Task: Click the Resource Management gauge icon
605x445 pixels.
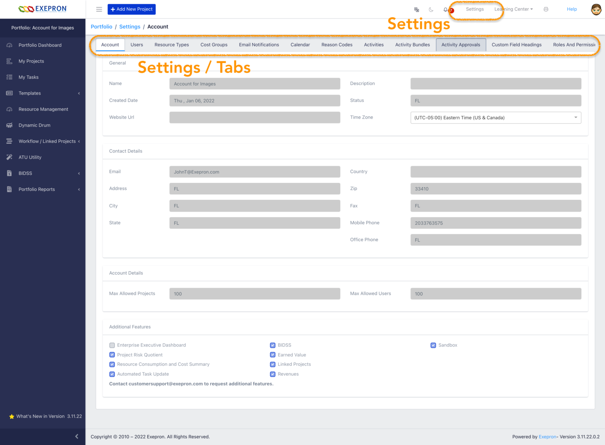Action: click(9, 109)
